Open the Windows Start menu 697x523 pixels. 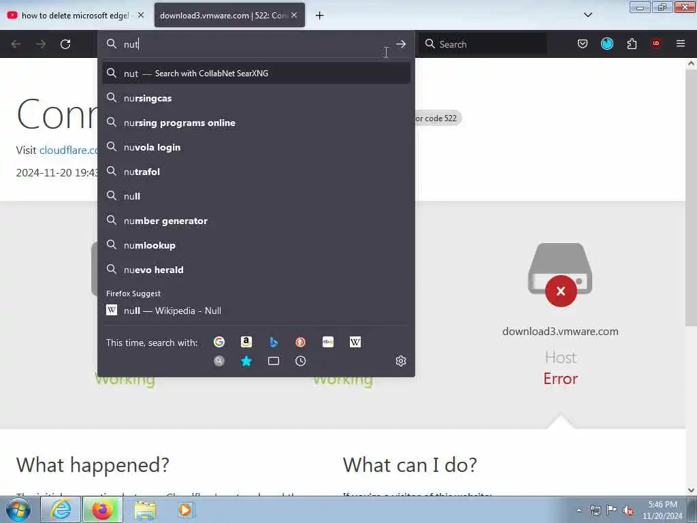tap(18, 510)
